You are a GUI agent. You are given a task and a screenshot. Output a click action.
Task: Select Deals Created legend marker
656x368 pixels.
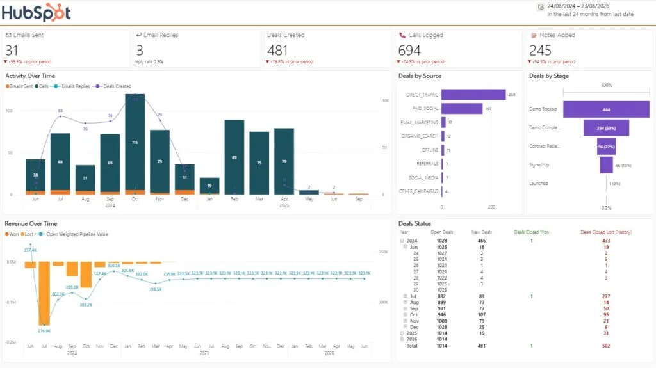tap(97, 86)
